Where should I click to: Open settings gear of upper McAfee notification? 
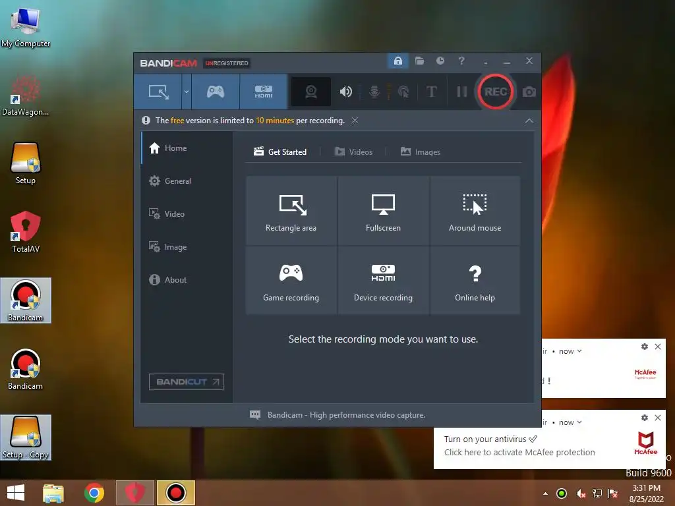[x=645, y=347]
